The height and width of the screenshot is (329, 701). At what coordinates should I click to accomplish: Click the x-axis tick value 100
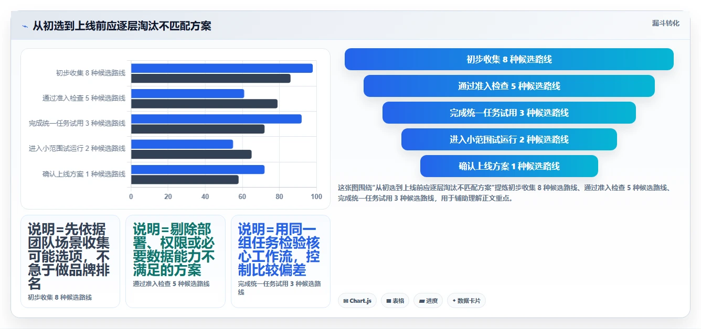[316, 196]
